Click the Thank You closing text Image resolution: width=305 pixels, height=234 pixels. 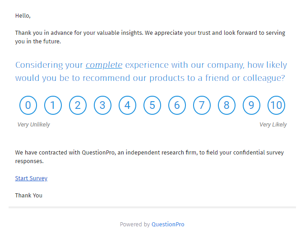(29, 196)
